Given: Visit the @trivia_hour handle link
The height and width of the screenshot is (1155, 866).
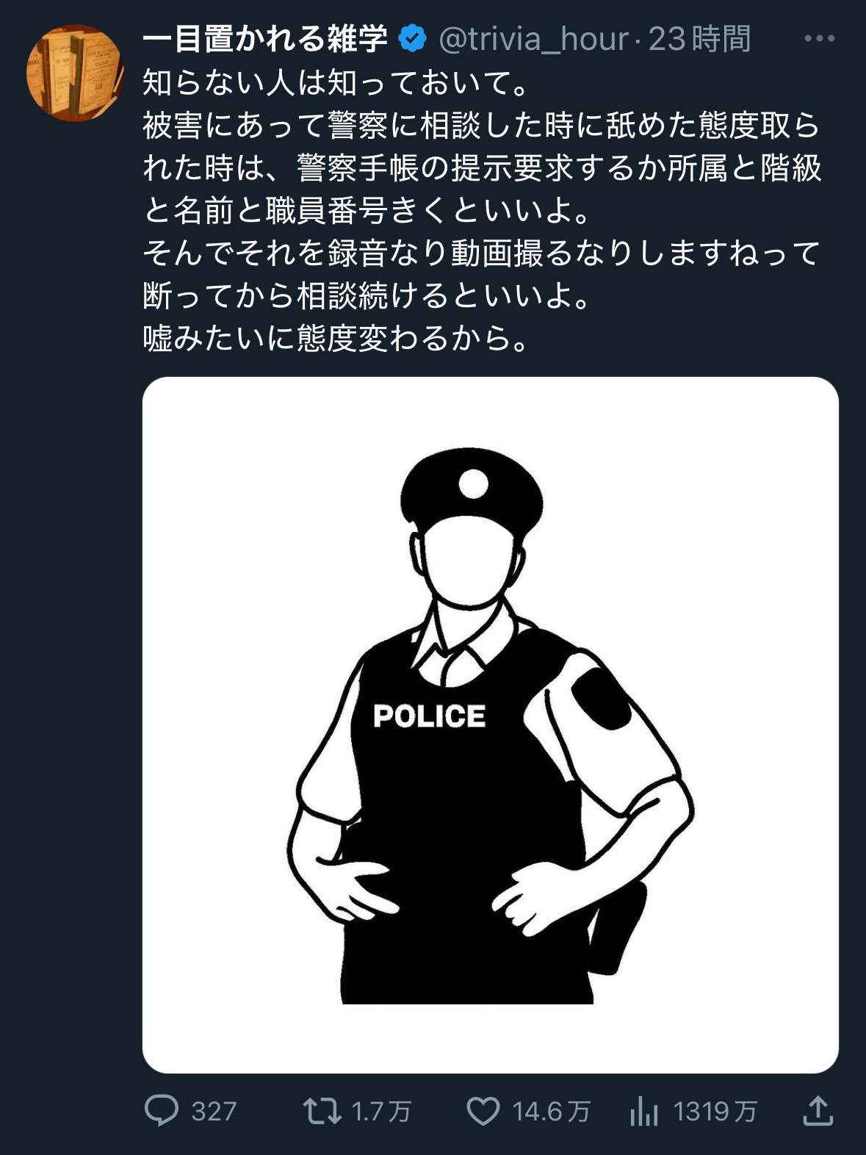Looking at the screenshot, I should point(534,39).
